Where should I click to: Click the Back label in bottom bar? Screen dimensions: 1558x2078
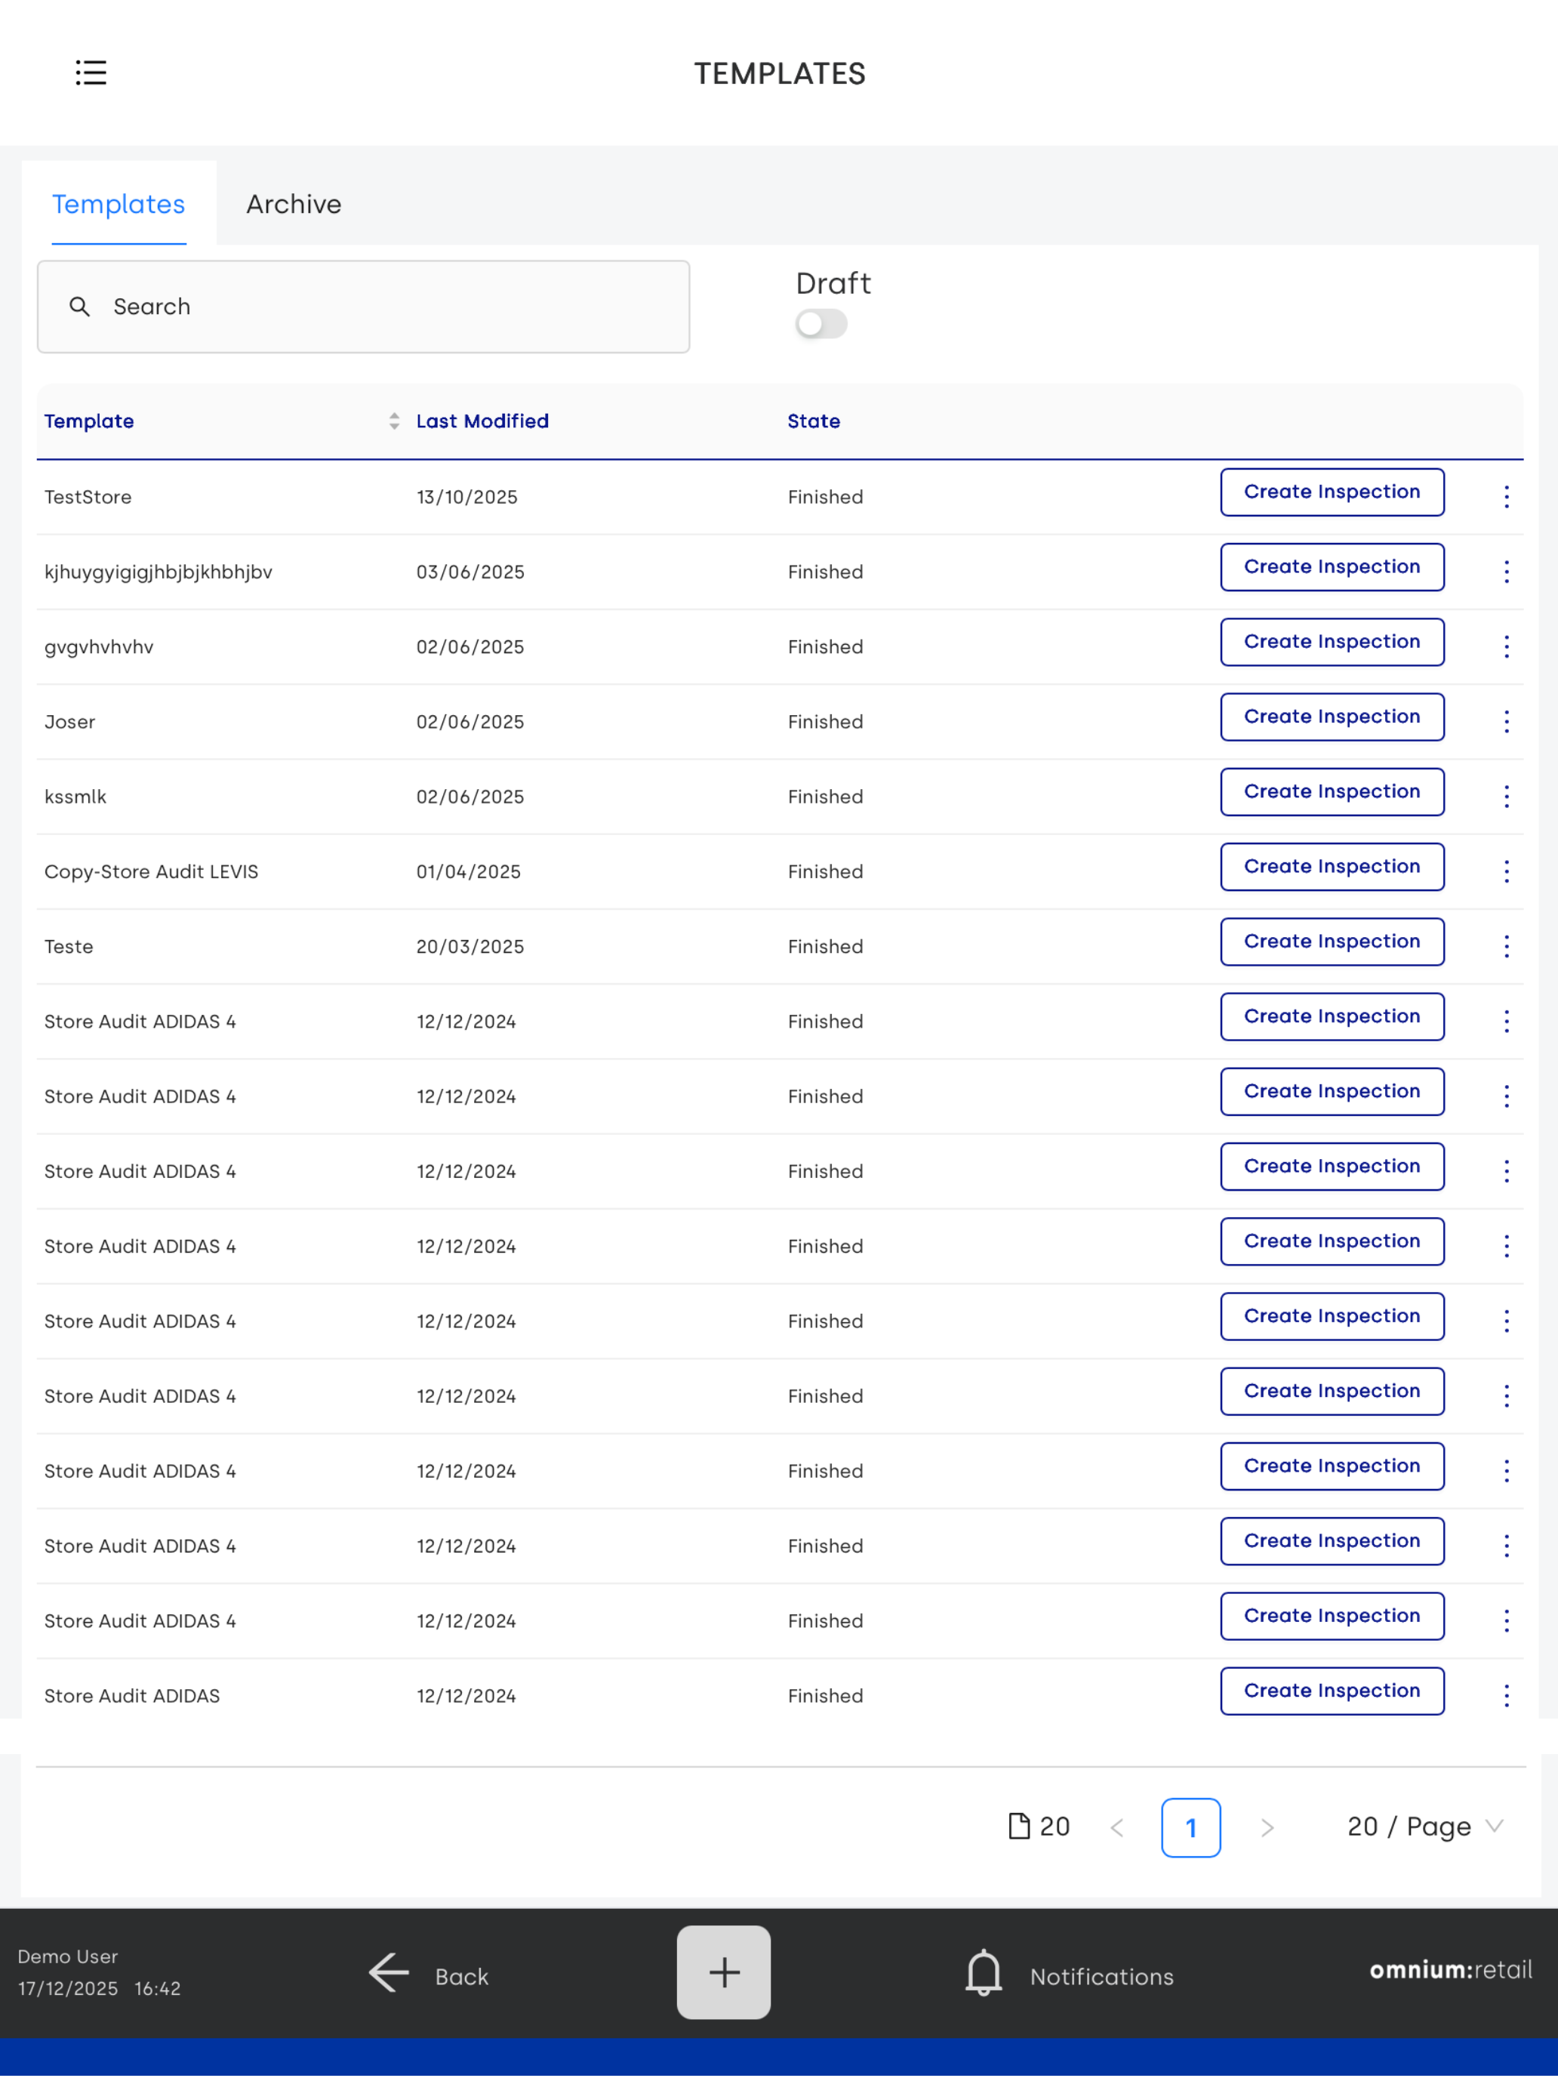click(461, 1977)
